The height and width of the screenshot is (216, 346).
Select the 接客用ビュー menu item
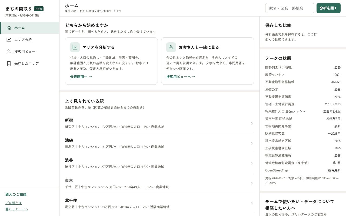click(30, 52)
